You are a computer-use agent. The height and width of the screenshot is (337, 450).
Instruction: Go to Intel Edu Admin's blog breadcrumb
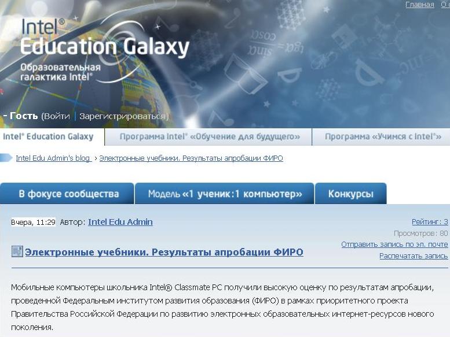pyautogui.click(x=53, y=158)
